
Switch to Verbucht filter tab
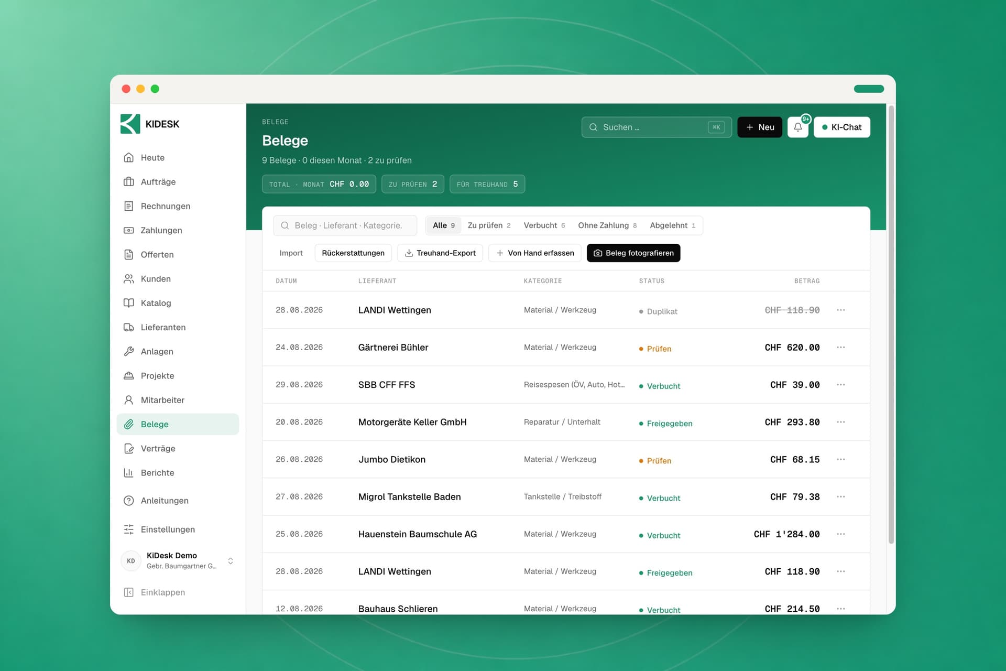544,225
